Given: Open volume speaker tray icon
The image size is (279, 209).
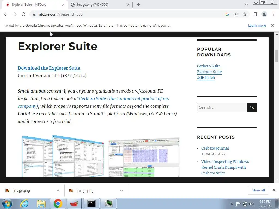Looking at the screenshot, I should [251, 204].
